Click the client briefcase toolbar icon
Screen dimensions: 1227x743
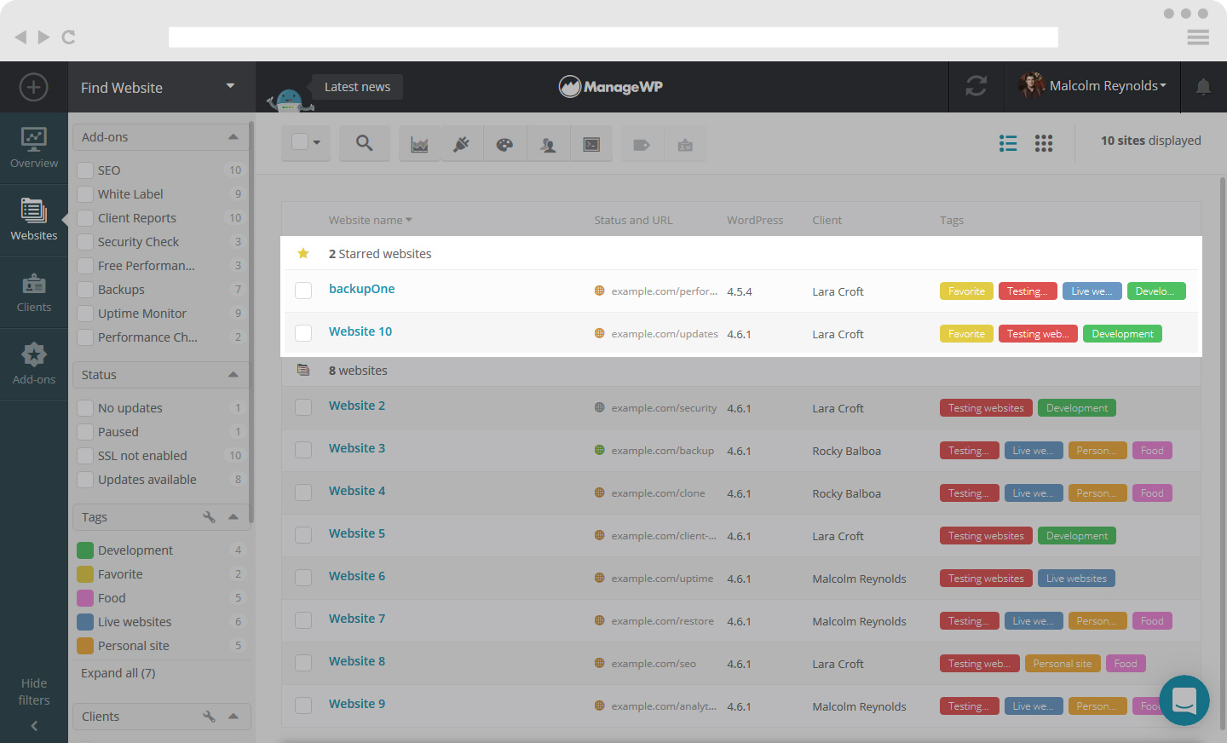point(685,145)
